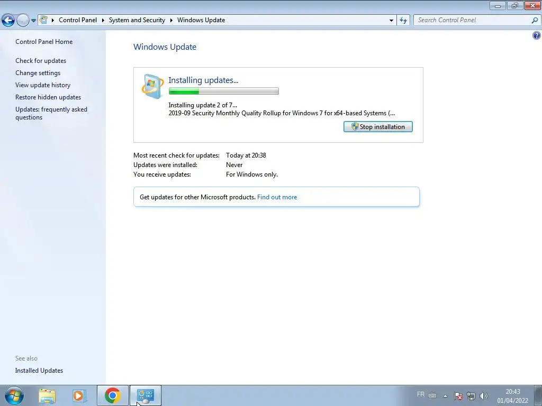Screen dimensions: 542x406
Task: Click the Windows Update shield icon
Action: 153,86
